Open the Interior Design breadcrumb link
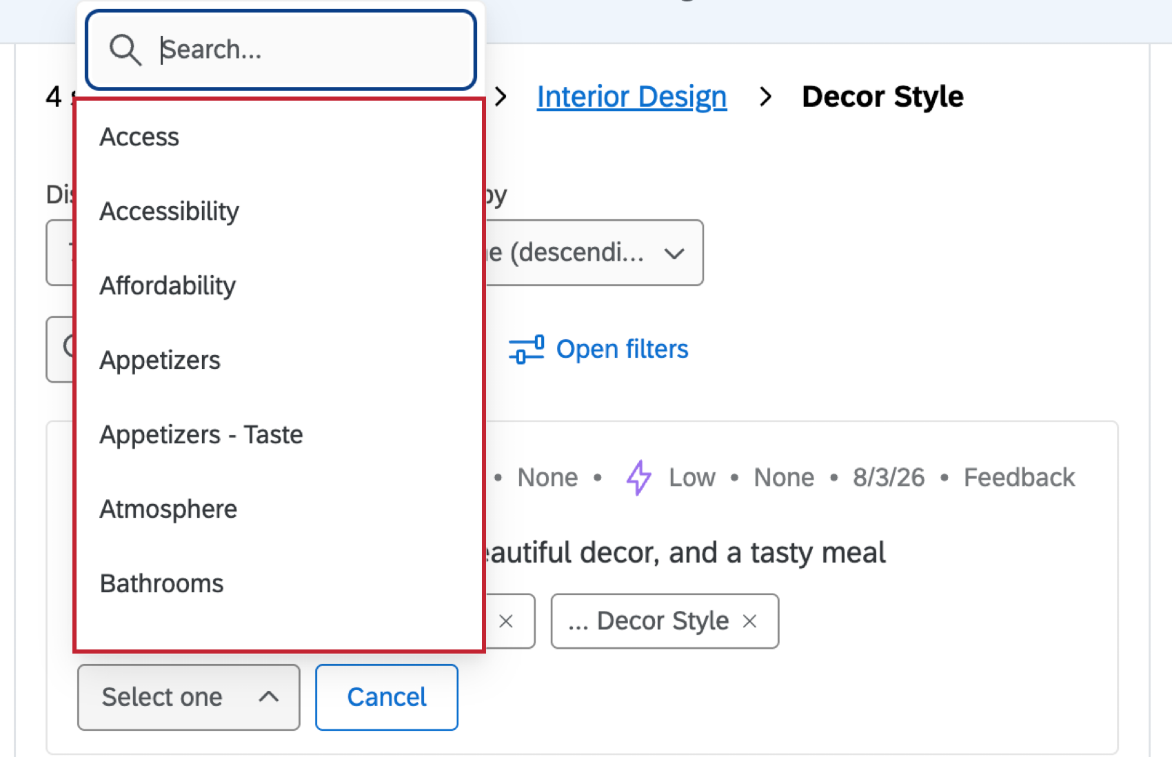Image resolution: width=1172 pixels, height=757 pixels. [632, 97]
